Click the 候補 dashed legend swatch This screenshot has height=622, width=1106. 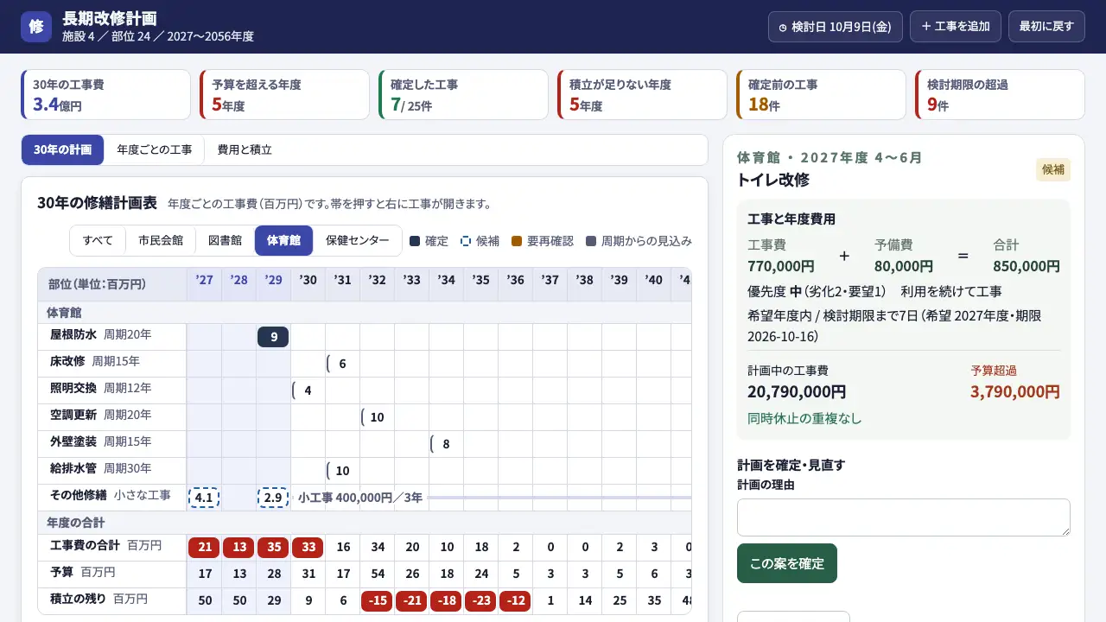tap(466, 241)
